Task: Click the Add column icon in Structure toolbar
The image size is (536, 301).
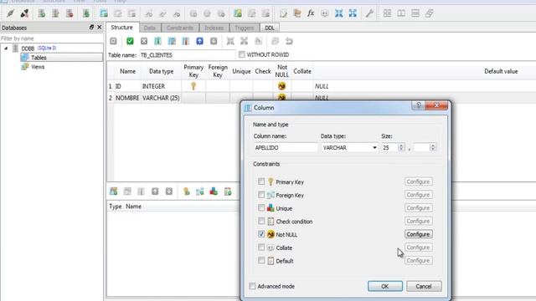Action: 157,41
